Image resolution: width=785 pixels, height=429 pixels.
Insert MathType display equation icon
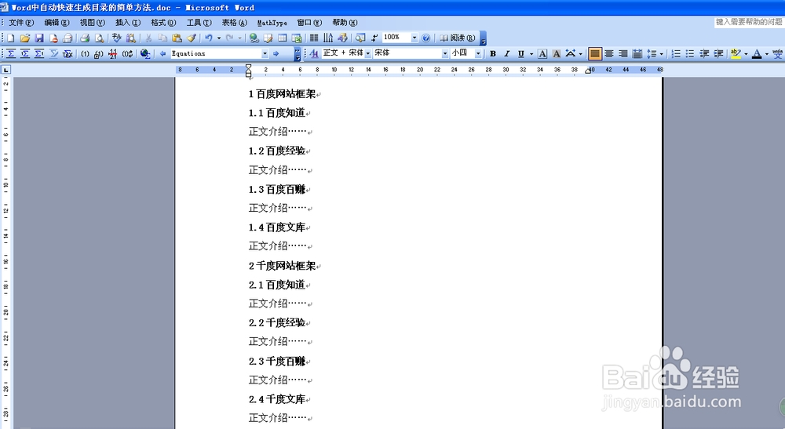coord(25,53)
